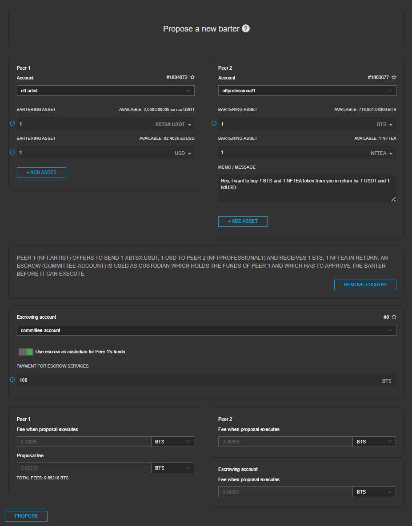Click the Remove Escrow button

[x=365, y=285]
